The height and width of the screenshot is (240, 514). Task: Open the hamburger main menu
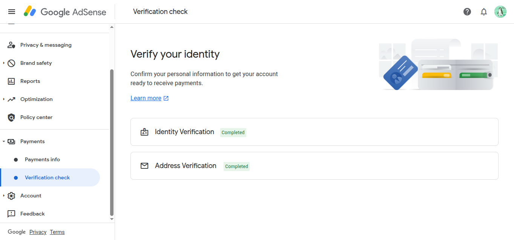[x=12, y=12]
